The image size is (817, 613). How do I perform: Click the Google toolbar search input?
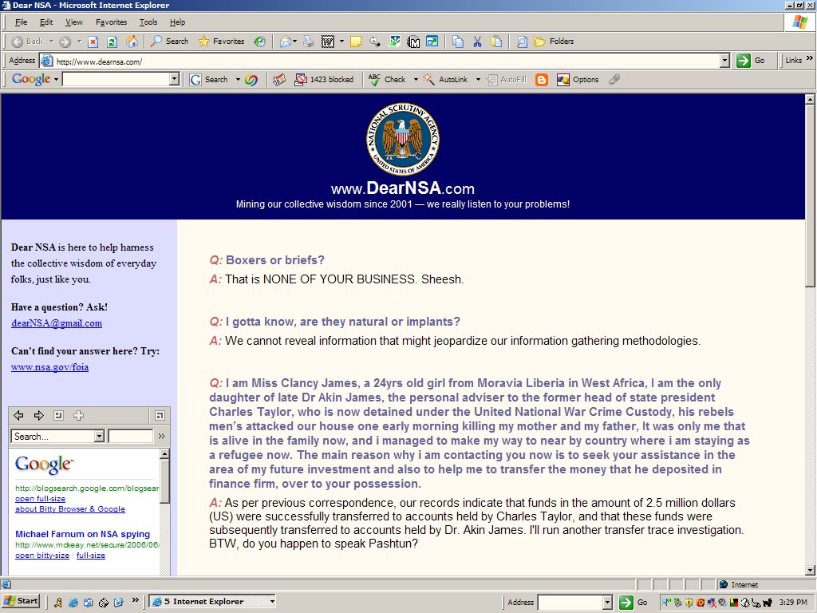tap(116, 79)
